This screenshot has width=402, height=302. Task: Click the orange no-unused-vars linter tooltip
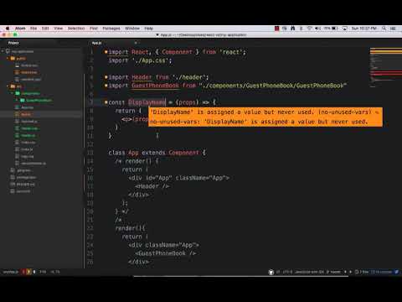(x=265, y=117)
